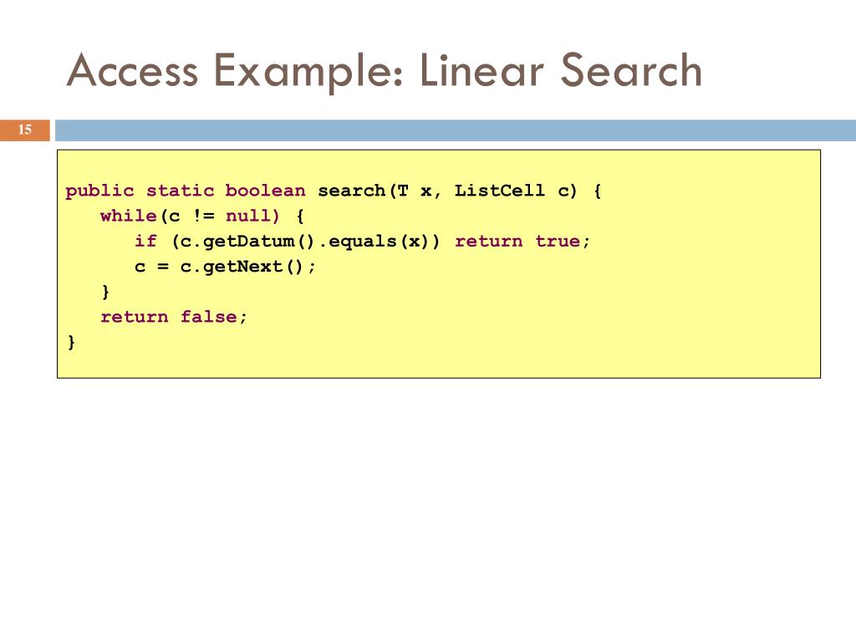The width and height of the screenshot is (856, 642).
Task: Click the 'return false;' statement
Action: coord(174,317)
